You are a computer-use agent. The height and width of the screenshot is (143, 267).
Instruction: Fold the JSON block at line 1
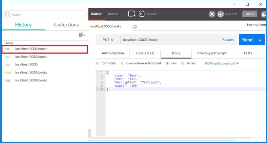(x=104, y=72)
